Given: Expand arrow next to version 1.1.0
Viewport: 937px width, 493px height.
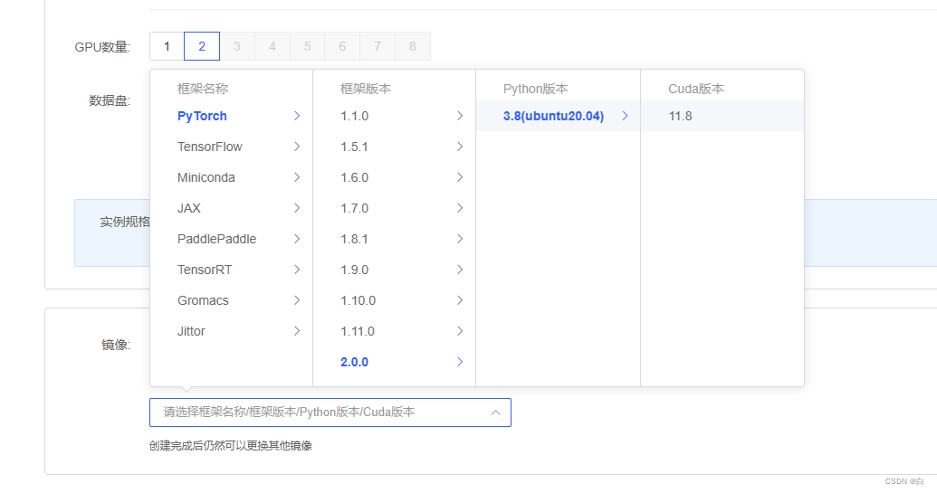Looking at the screenshot, I should (460, 116).
